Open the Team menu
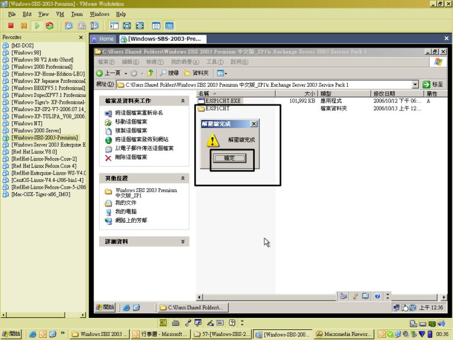The height and width of the screenshot is (340, 453). (x=77, y=14)
